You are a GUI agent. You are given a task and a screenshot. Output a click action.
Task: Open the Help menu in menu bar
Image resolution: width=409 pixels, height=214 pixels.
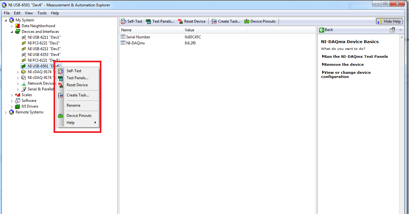coord(55,13)
